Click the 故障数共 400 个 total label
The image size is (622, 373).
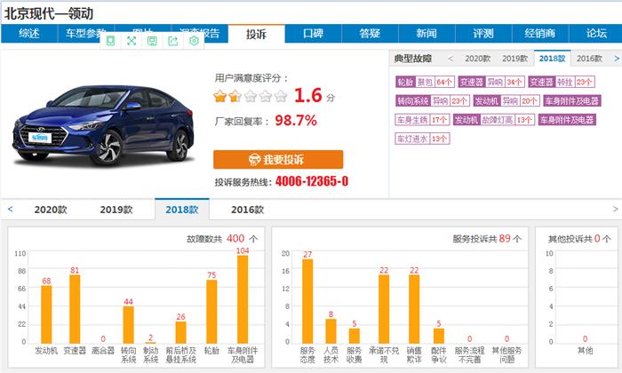[222, 239]
